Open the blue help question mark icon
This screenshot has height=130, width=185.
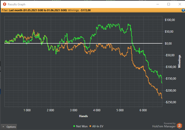tap(183, 10)
